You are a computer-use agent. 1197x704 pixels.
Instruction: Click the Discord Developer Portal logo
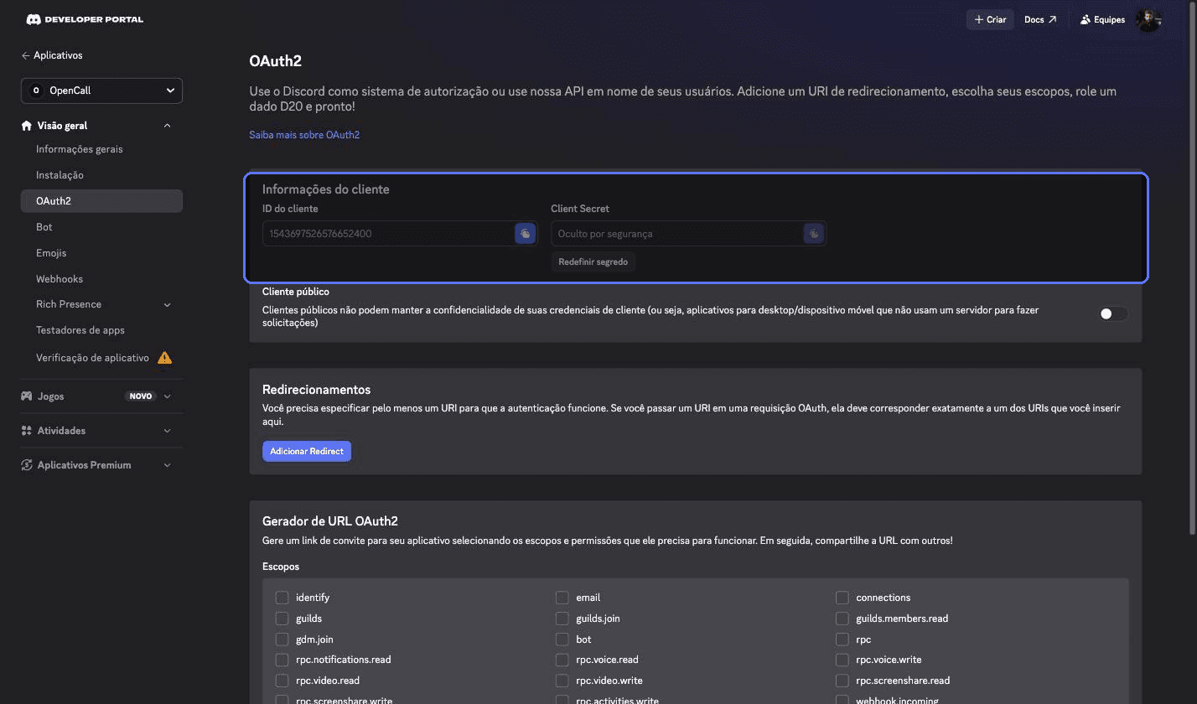pos(84,19)
